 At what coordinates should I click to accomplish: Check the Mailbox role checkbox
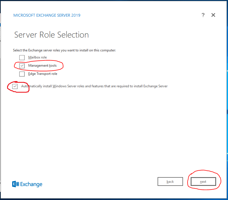[22, 57]
